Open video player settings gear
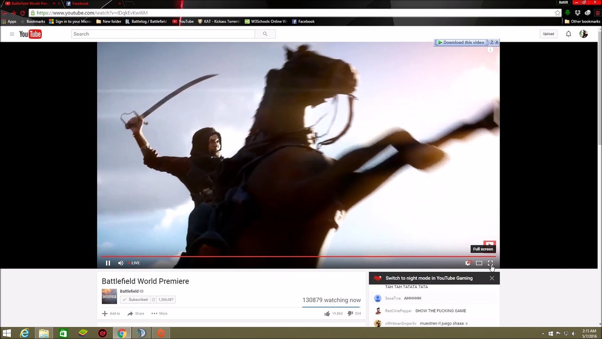The image size is (602, 339). (x=467, y=263)
